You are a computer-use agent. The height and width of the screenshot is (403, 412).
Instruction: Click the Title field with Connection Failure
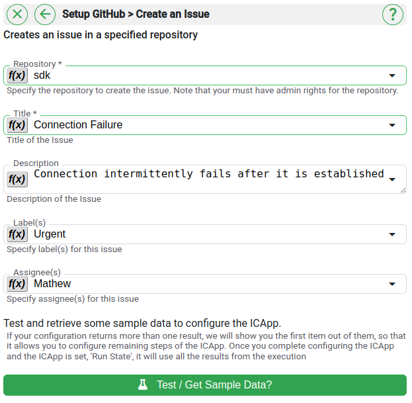205,125
